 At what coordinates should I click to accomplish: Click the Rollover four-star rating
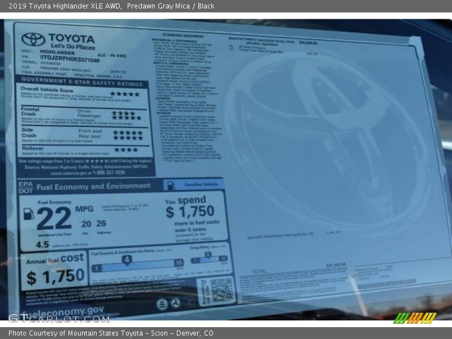point(126,150)
